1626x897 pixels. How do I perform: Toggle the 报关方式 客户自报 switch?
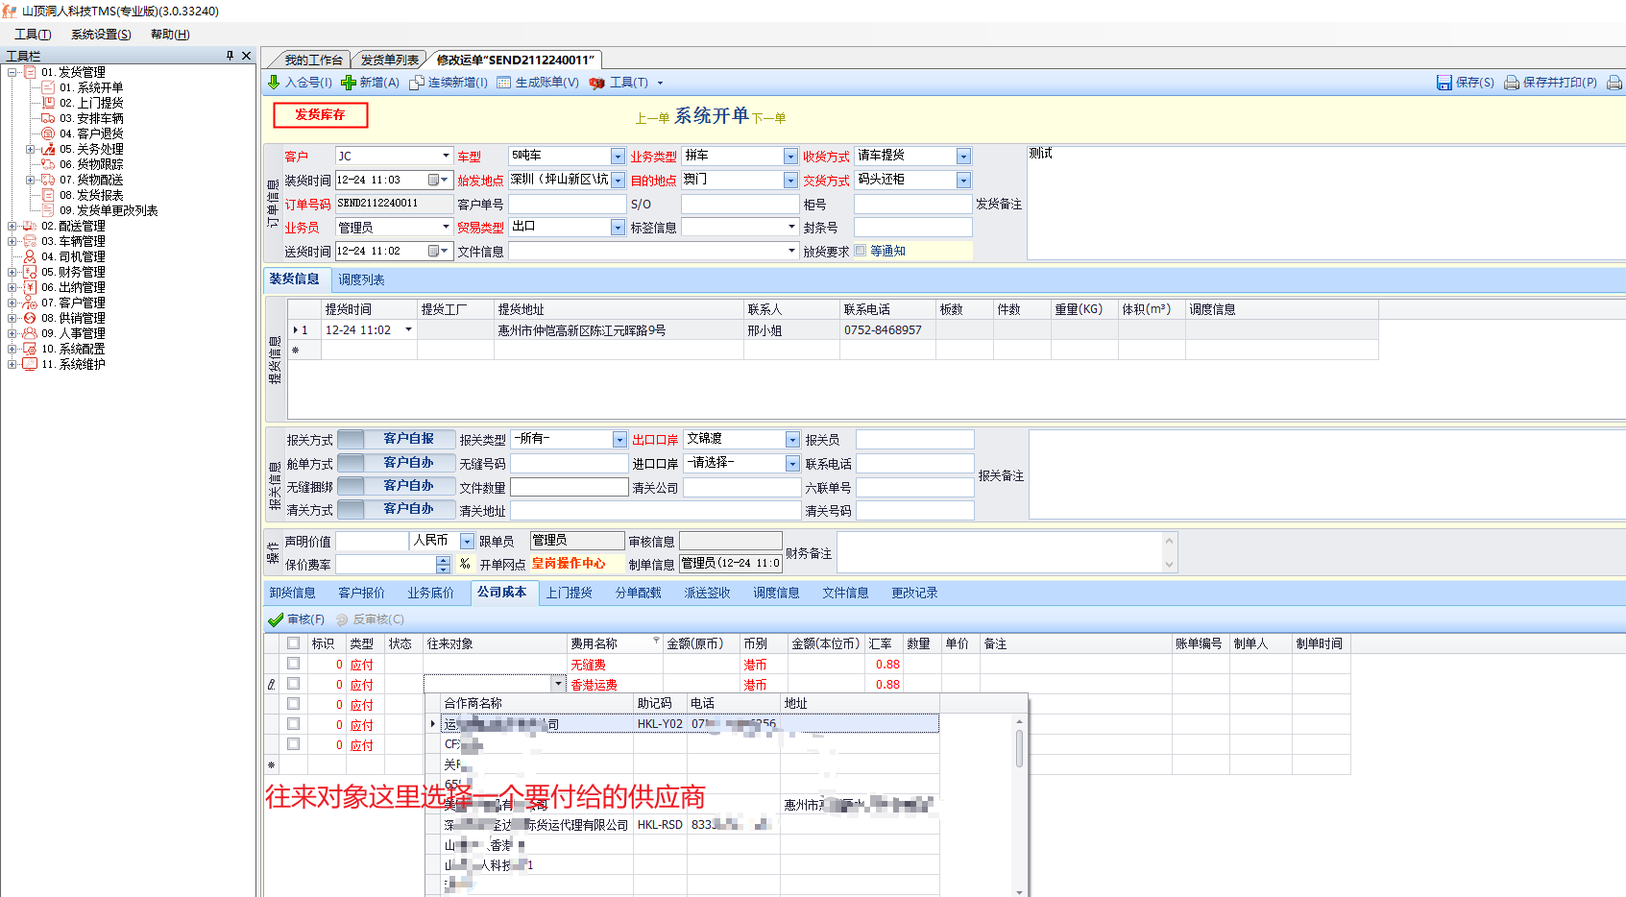[x=352, y=439]
